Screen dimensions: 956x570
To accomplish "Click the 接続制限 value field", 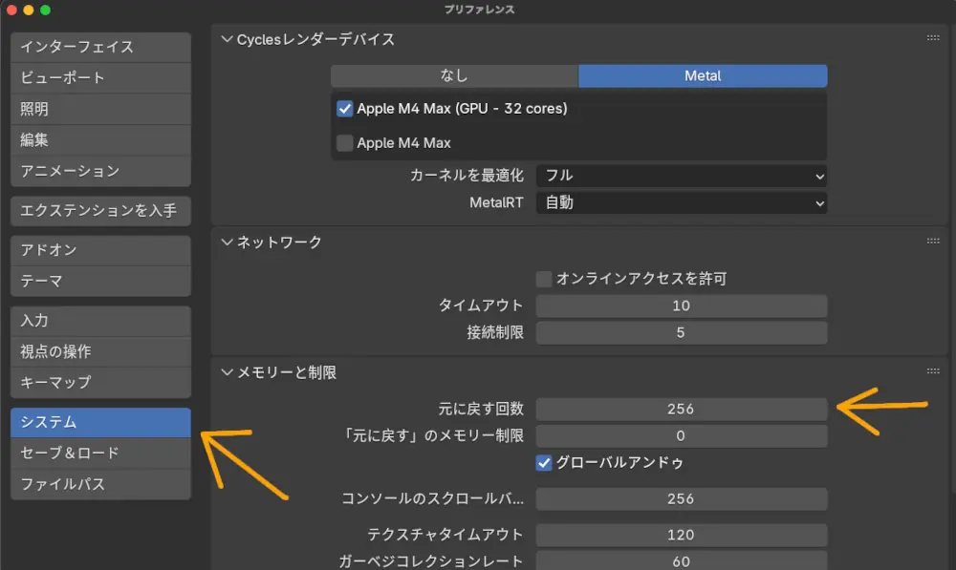I will click(682, 332).
